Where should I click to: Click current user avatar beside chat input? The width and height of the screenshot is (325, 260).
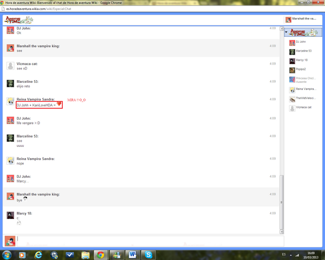tap(10, 241)
